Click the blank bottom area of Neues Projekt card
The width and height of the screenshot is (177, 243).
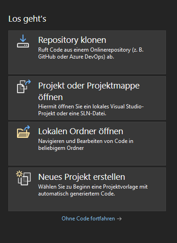tap(87, 204)
